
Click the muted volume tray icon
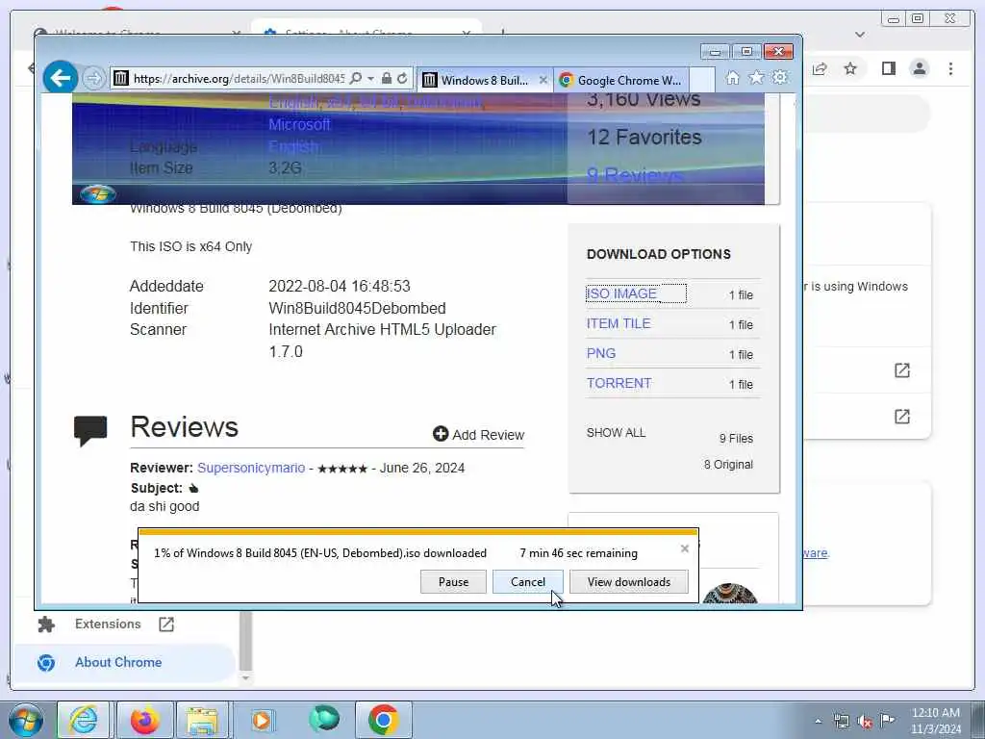click(x=865, y=722)
